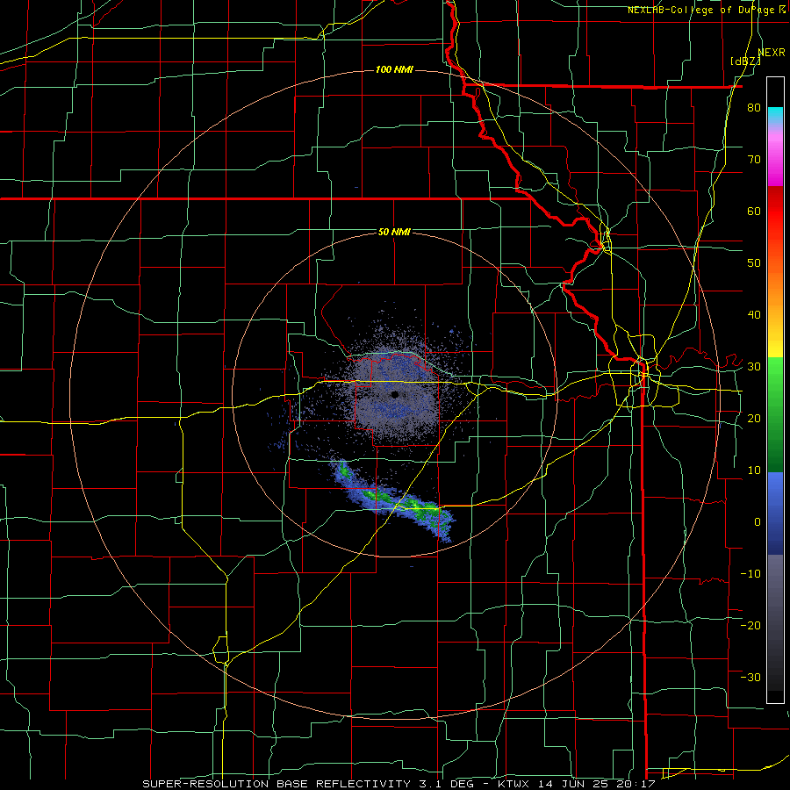Click the 50 NMI range ring label
The height and width of the screenshot is (790, 790).
(x=394, y=232)
